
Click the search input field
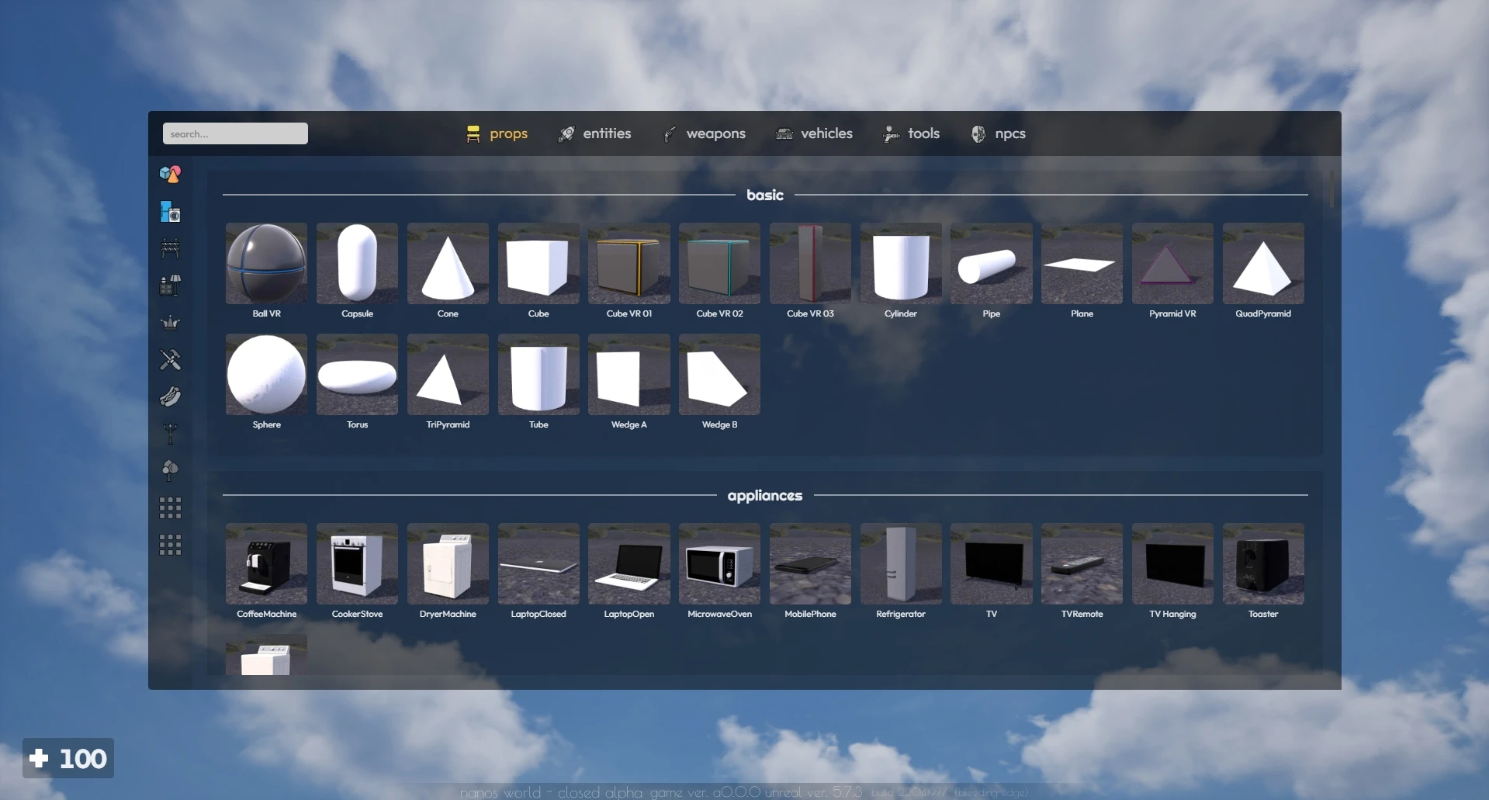(x=235, y=133)
